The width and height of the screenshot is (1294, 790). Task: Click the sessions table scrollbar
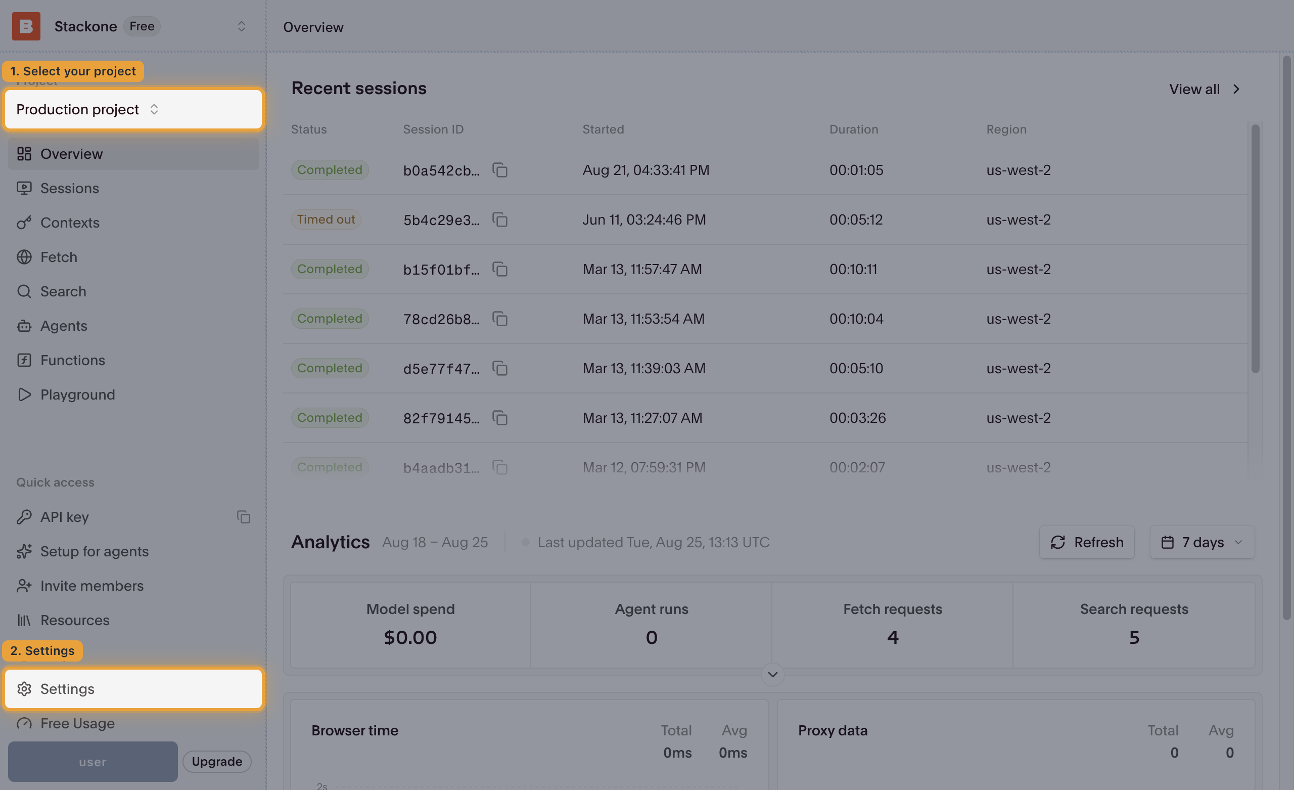pyautogui.click(x=1255, y=248)
